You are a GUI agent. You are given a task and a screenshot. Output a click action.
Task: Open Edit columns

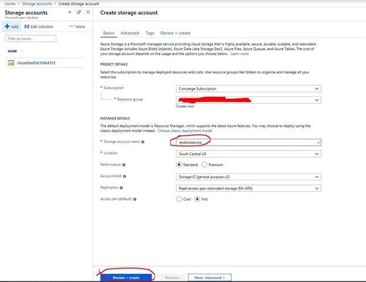coord(39,26)
